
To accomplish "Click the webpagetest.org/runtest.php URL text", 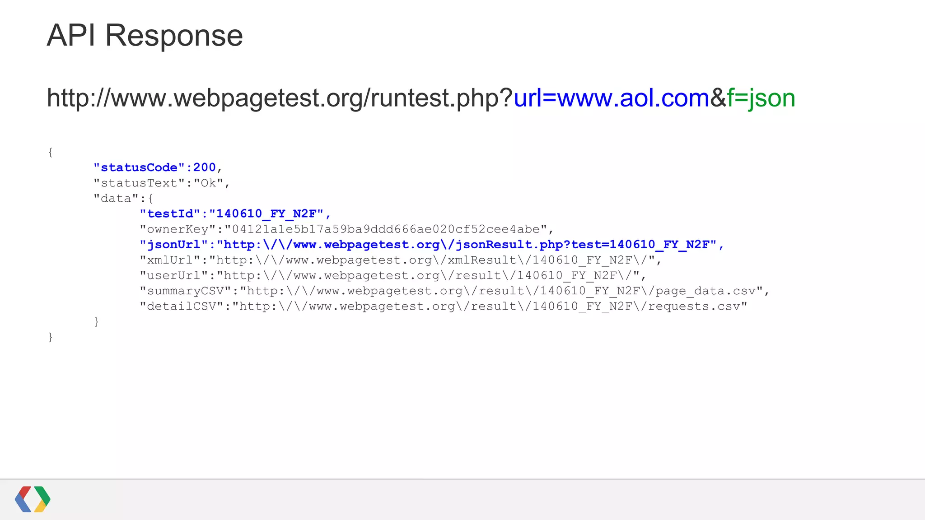I will [421, 98].
